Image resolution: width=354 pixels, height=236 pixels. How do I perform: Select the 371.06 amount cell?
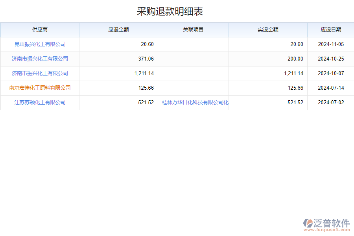pyautogui.click(x=146, y=59)
